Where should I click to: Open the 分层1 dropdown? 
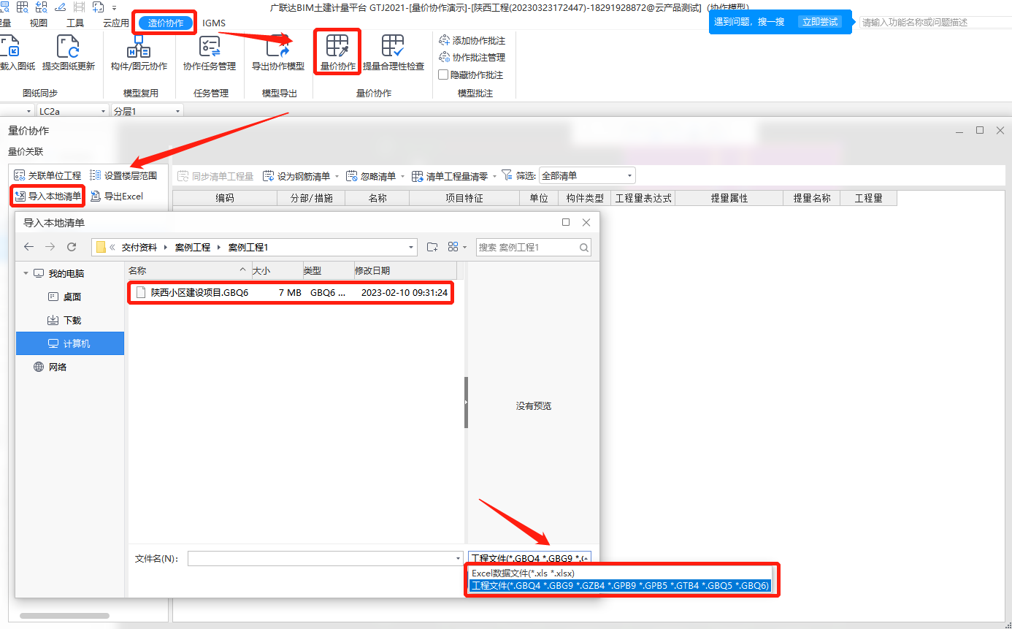click(177, 111)
